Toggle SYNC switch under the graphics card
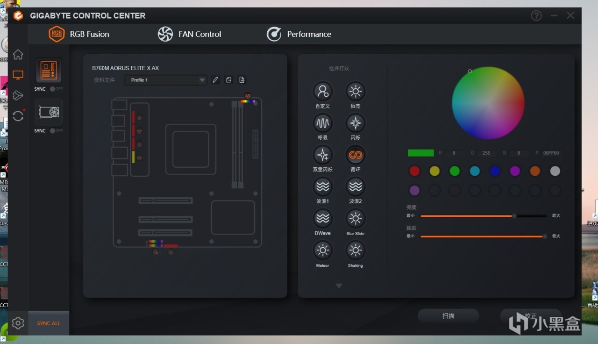The width and height of the screenshot is (598, 344). [x=56, y=131]
